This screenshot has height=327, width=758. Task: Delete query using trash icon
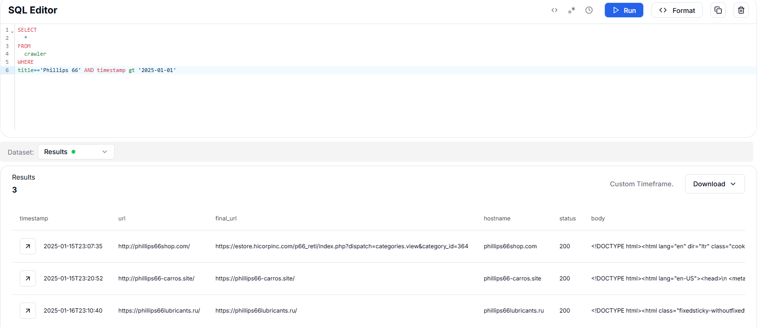[x=741, y=10]
